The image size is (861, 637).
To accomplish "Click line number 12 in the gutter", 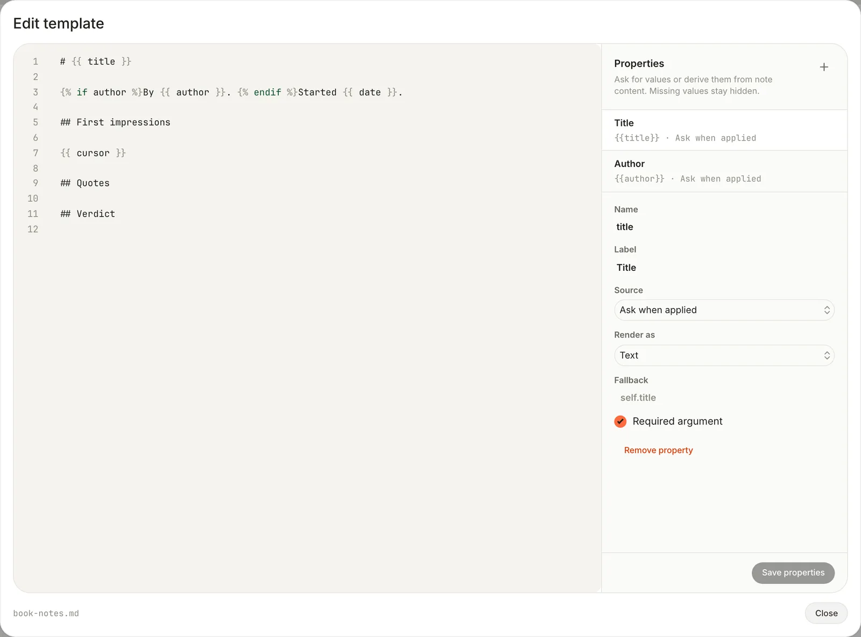I will click(x=33, y=229).
